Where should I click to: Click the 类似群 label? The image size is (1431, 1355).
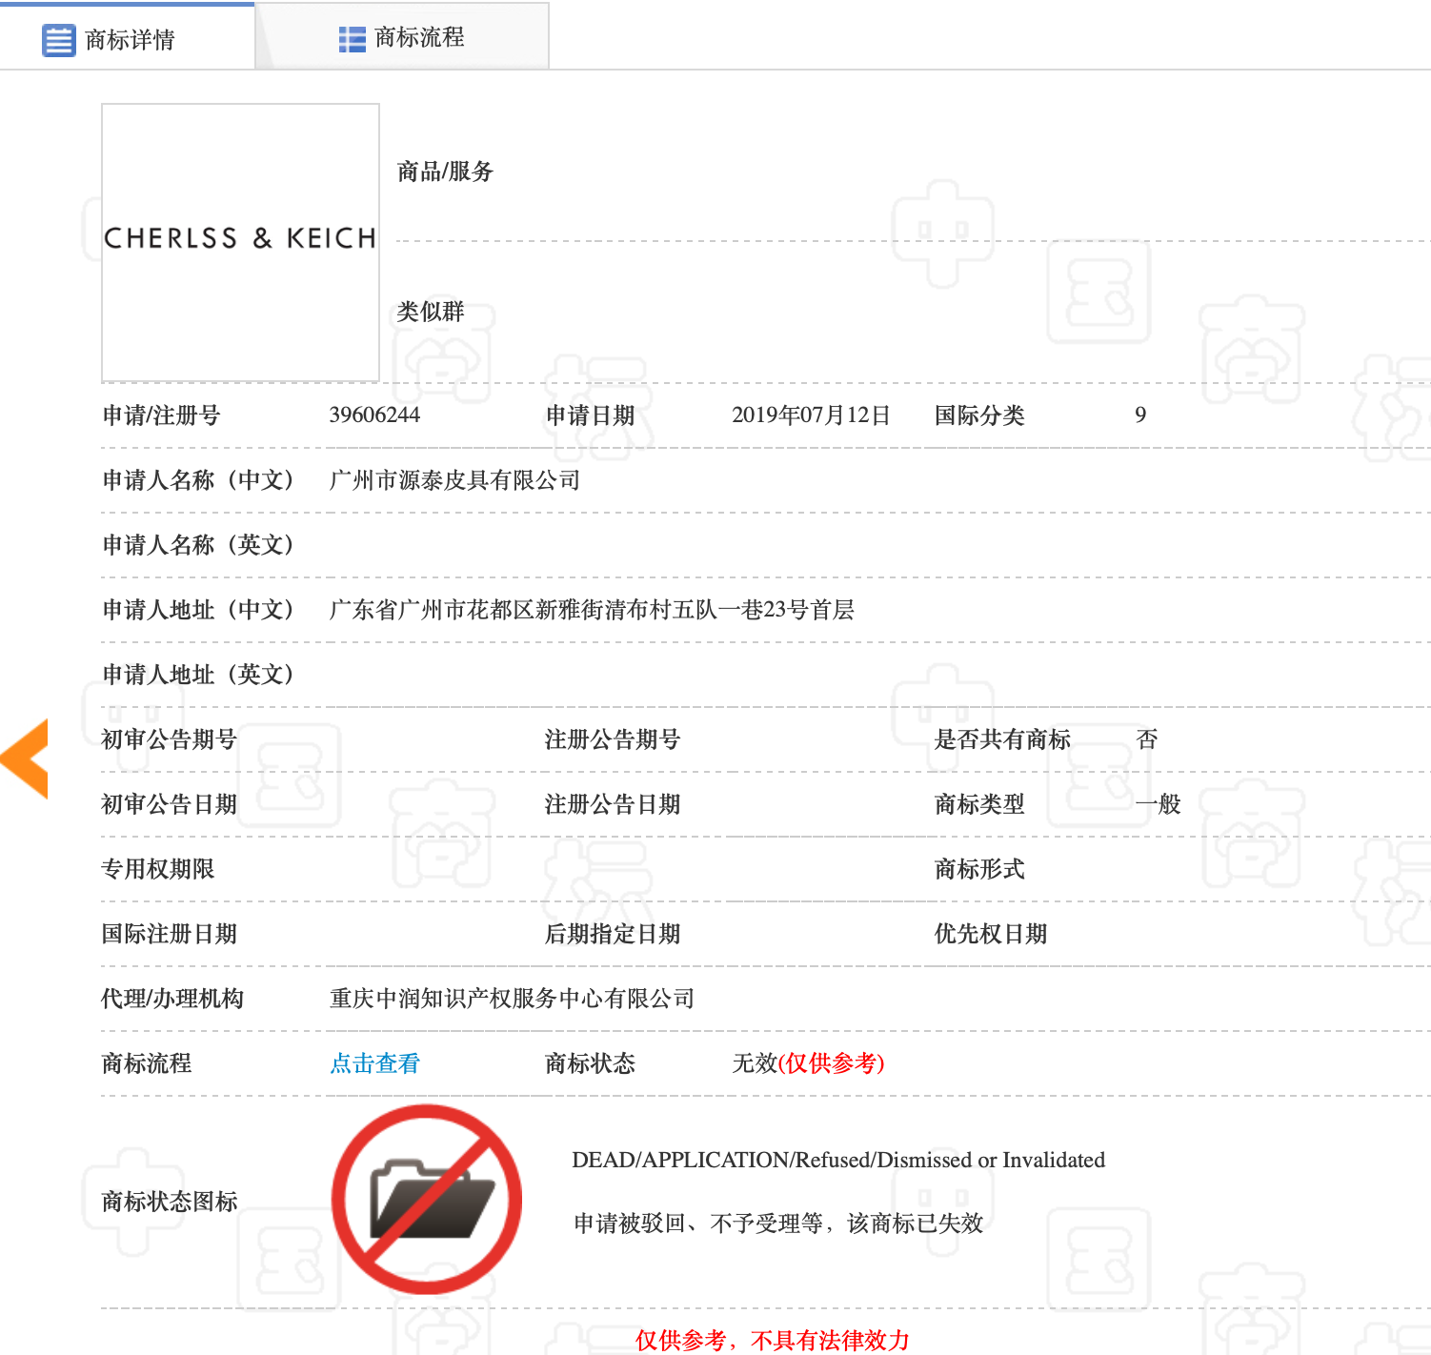(431, 312)
